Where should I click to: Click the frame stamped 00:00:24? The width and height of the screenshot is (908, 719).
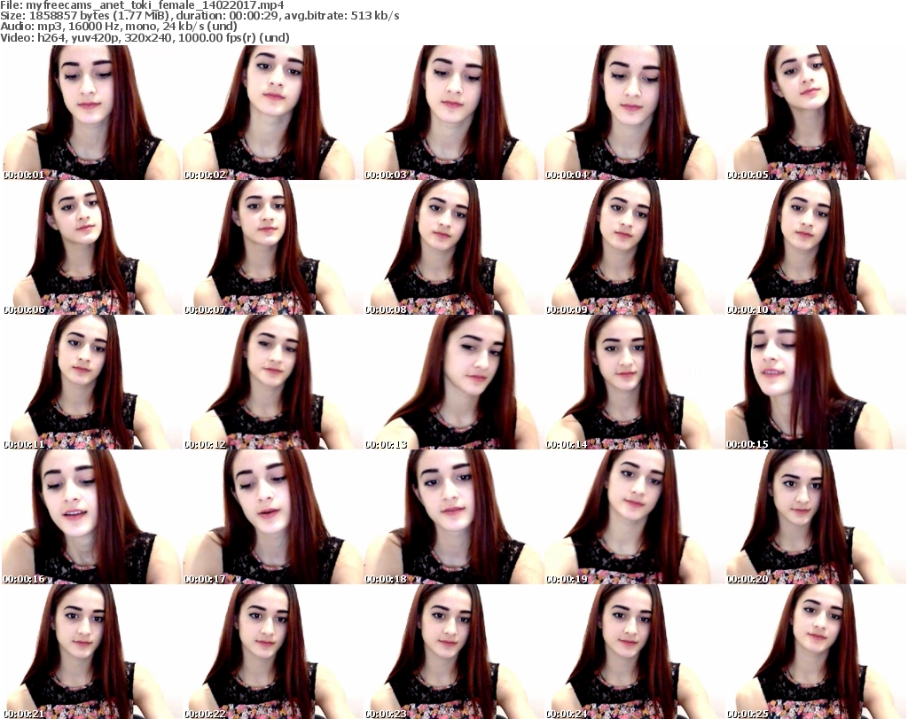pos(634,652)
